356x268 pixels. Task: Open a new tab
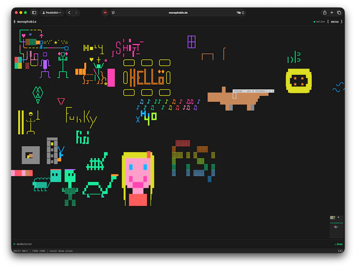332,13
